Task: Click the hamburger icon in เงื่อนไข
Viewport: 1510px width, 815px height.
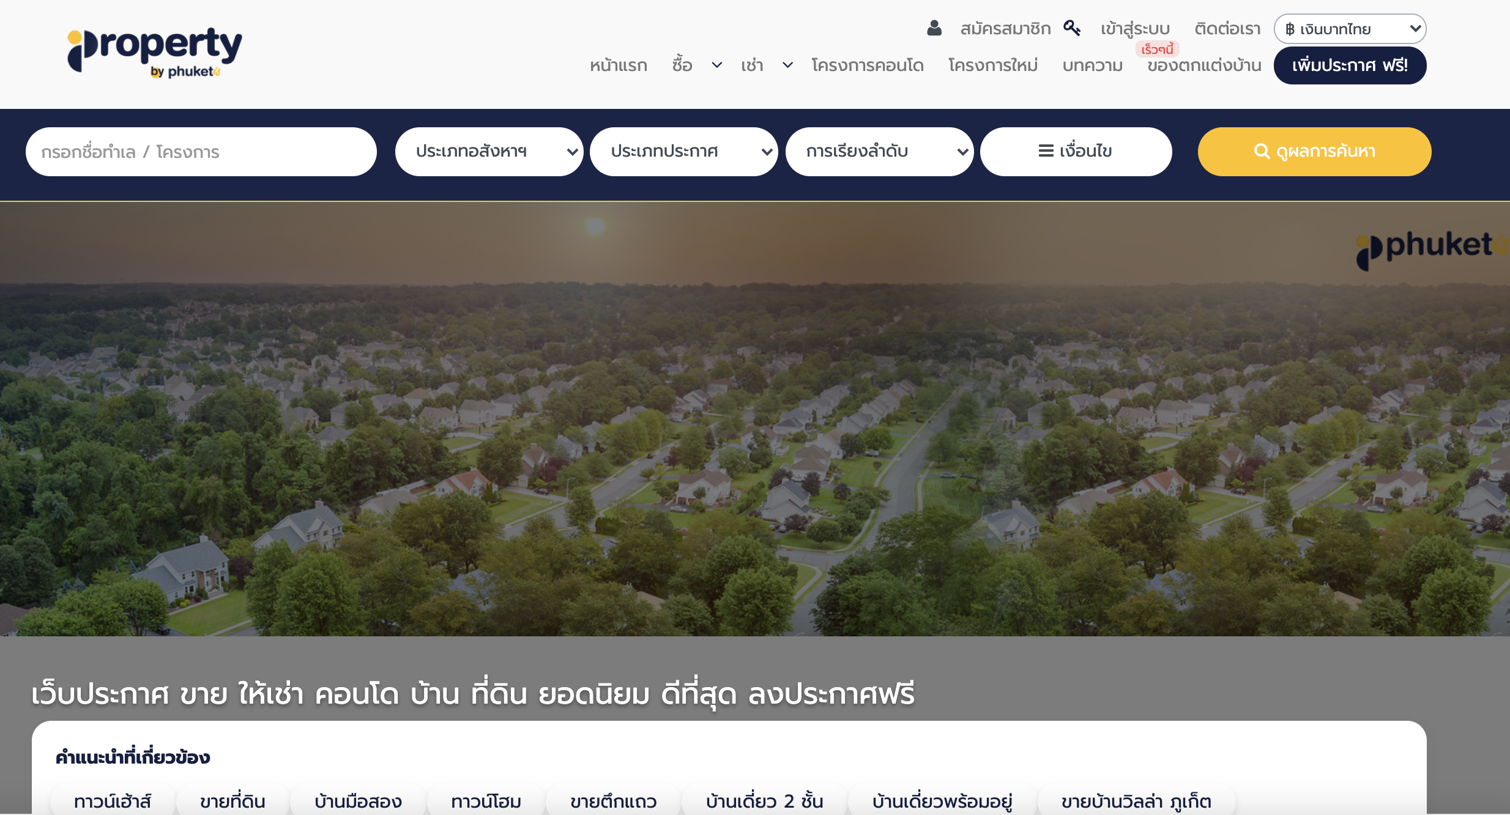Action: point(1046,151)
